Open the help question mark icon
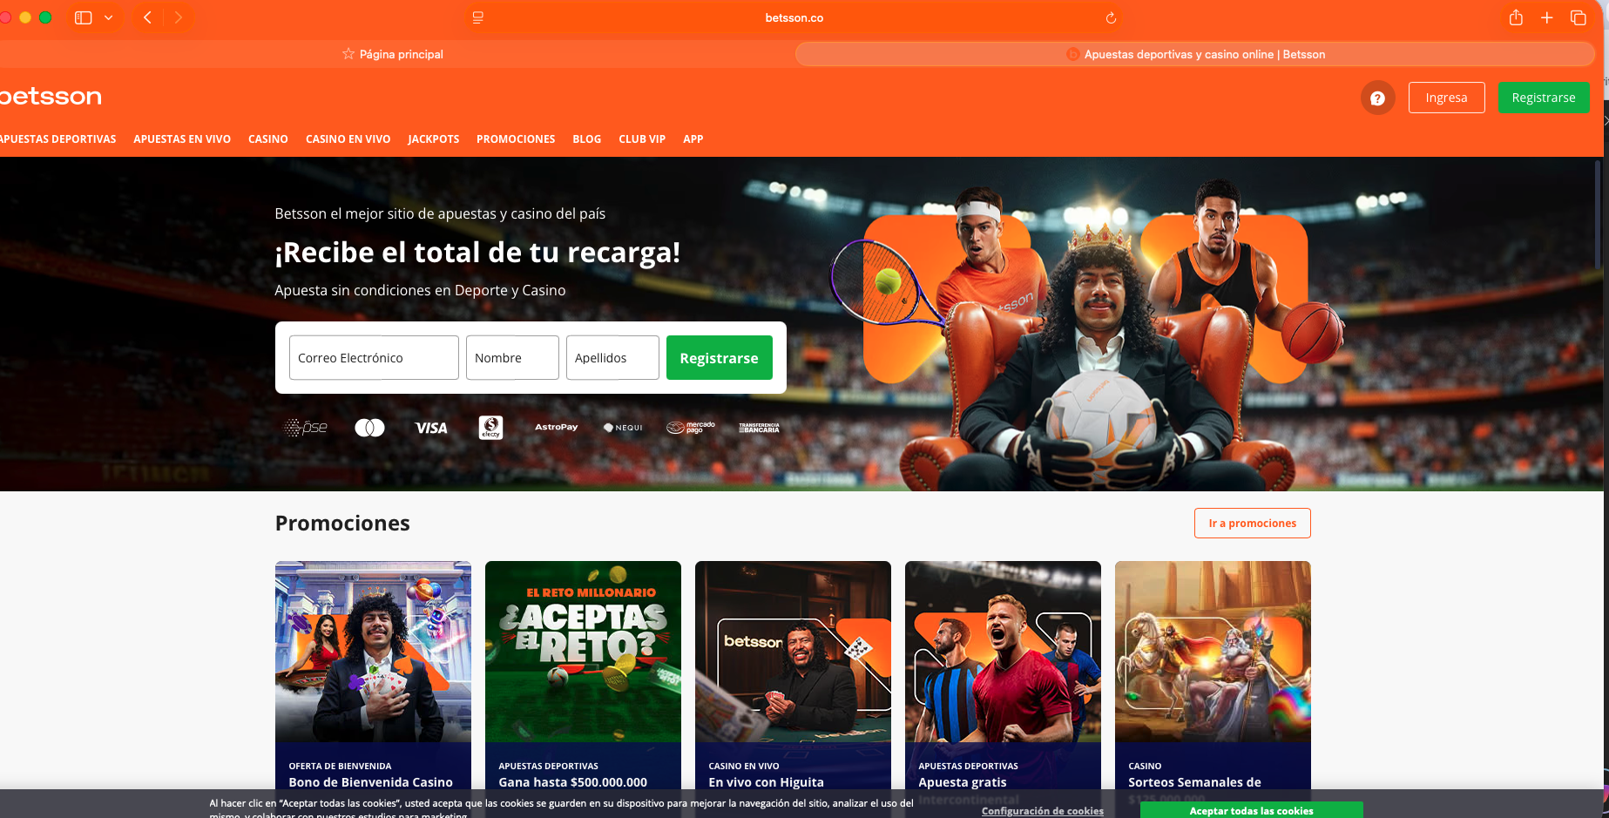Screen dimensions: 1609x818 1377,98
